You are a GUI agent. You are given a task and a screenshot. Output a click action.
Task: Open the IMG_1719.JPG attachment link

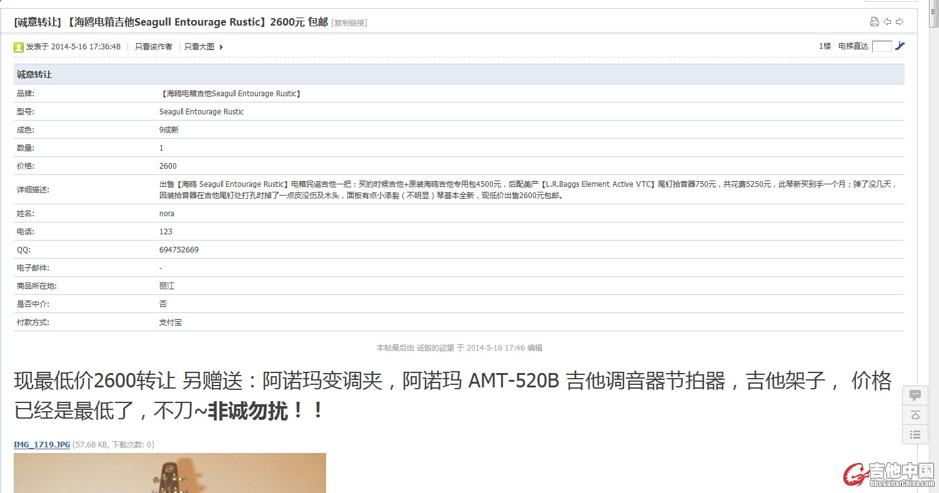pos(42,445)
